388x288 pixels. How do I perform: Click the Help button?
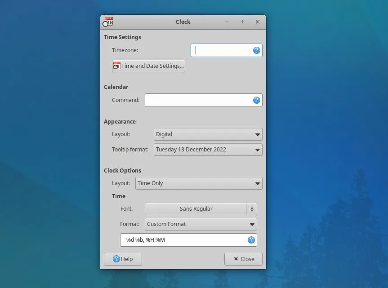(123, 259)
